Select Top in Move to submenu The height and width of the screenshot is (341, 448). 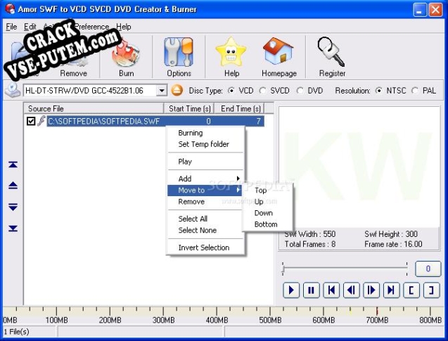click(267, 191)
